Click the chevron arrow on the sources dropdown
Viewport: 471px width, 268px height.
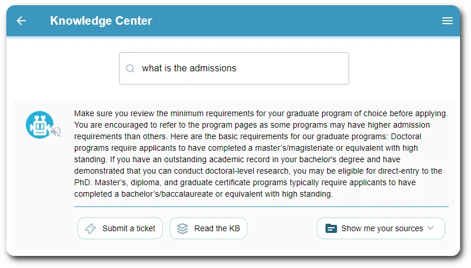pos(431,228)
